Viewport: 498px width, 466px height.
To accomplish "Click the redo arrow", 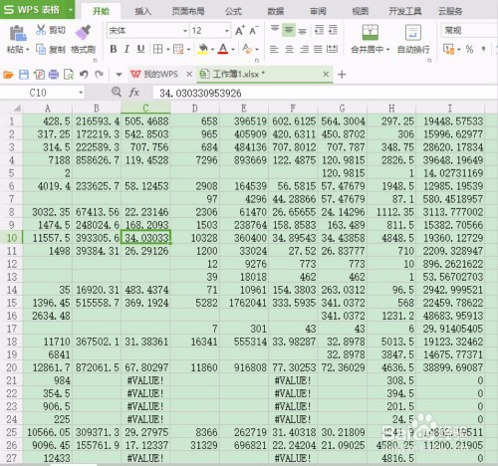I will click(99, 75).
